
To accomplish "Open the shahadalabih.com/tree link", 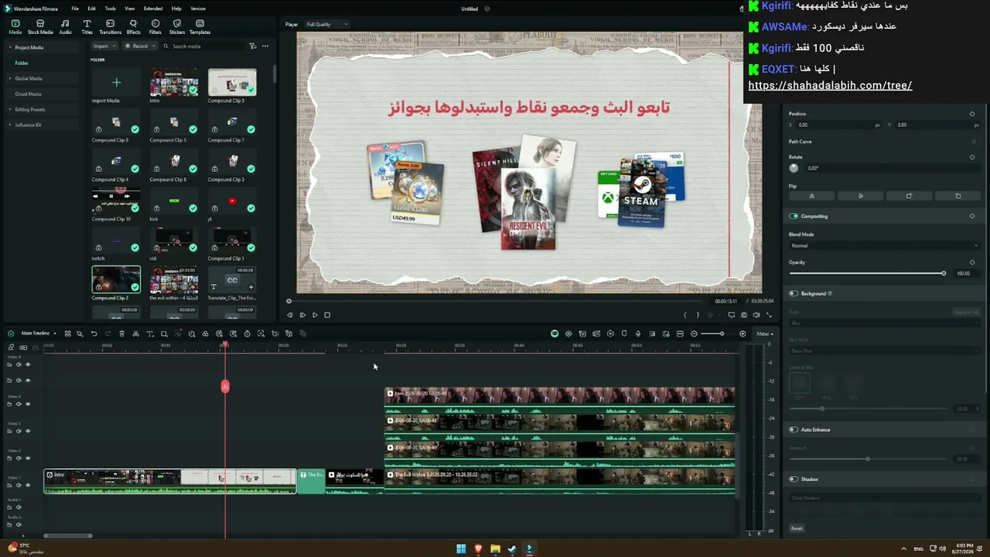I will [830, 86].
